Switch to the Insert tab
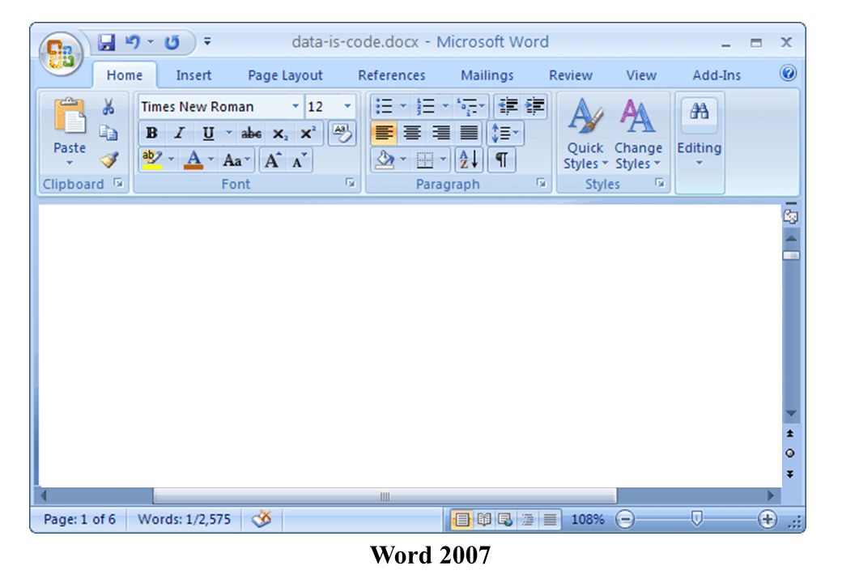This screenshot has height=583, width=842. pos(193,75)
